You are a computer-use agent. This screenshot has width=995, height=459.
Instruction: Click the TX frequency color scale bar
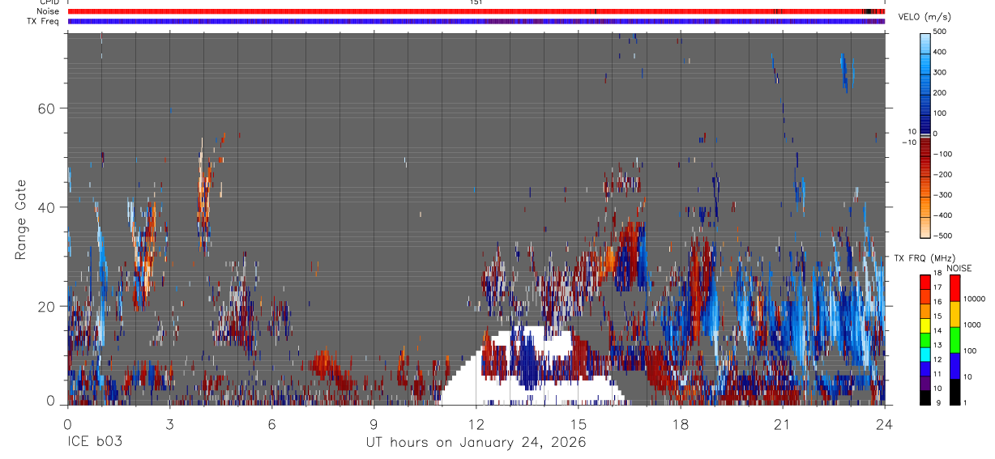click(x=925, y=340)
